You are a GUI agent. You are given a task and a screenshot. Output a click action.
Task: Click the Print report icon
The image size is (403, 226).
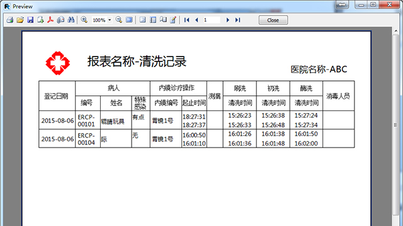point(10,19)
